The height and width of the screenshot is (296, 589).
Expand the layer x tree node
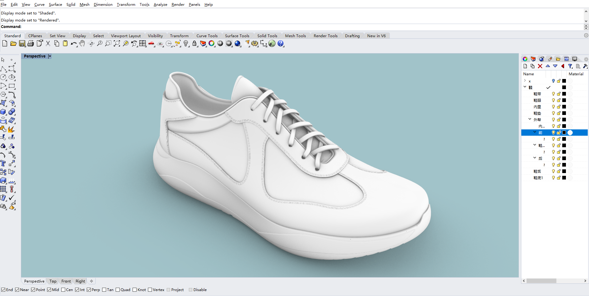tap(525, 81)
